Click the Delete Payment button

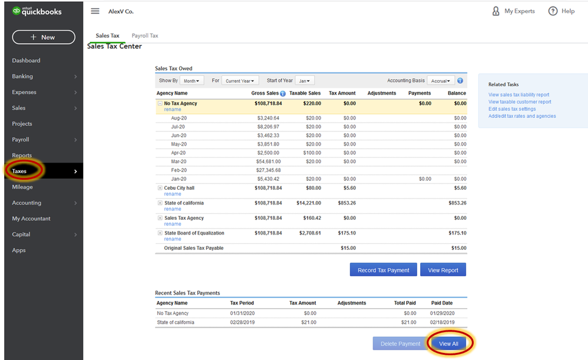(x=400, y=344)
